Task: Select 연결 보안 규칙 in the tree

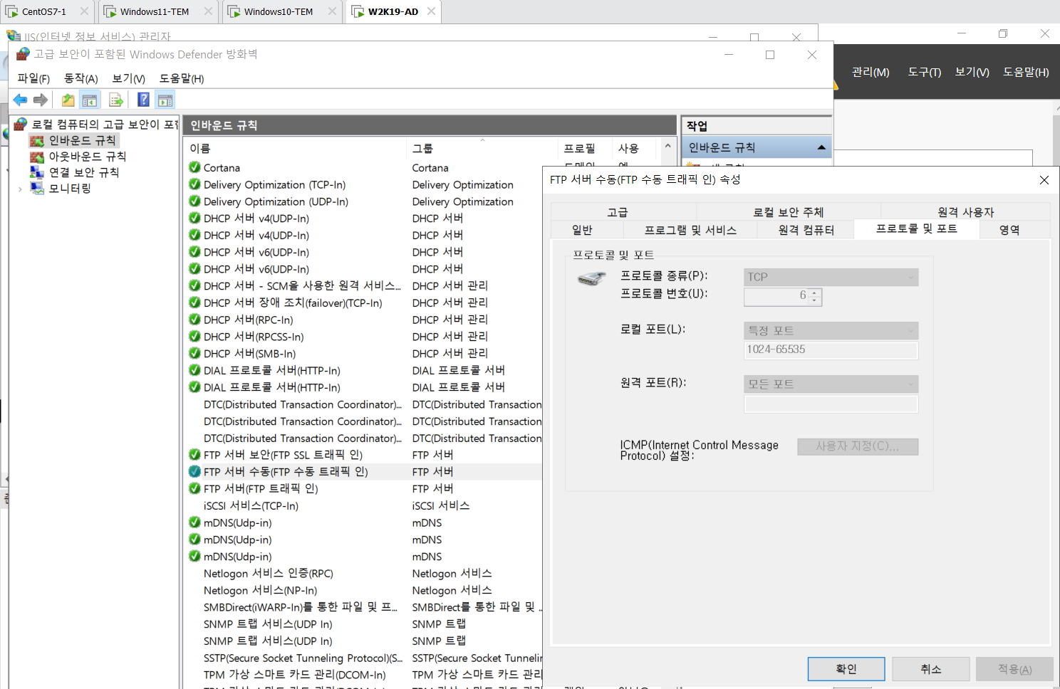Action: 84,172
